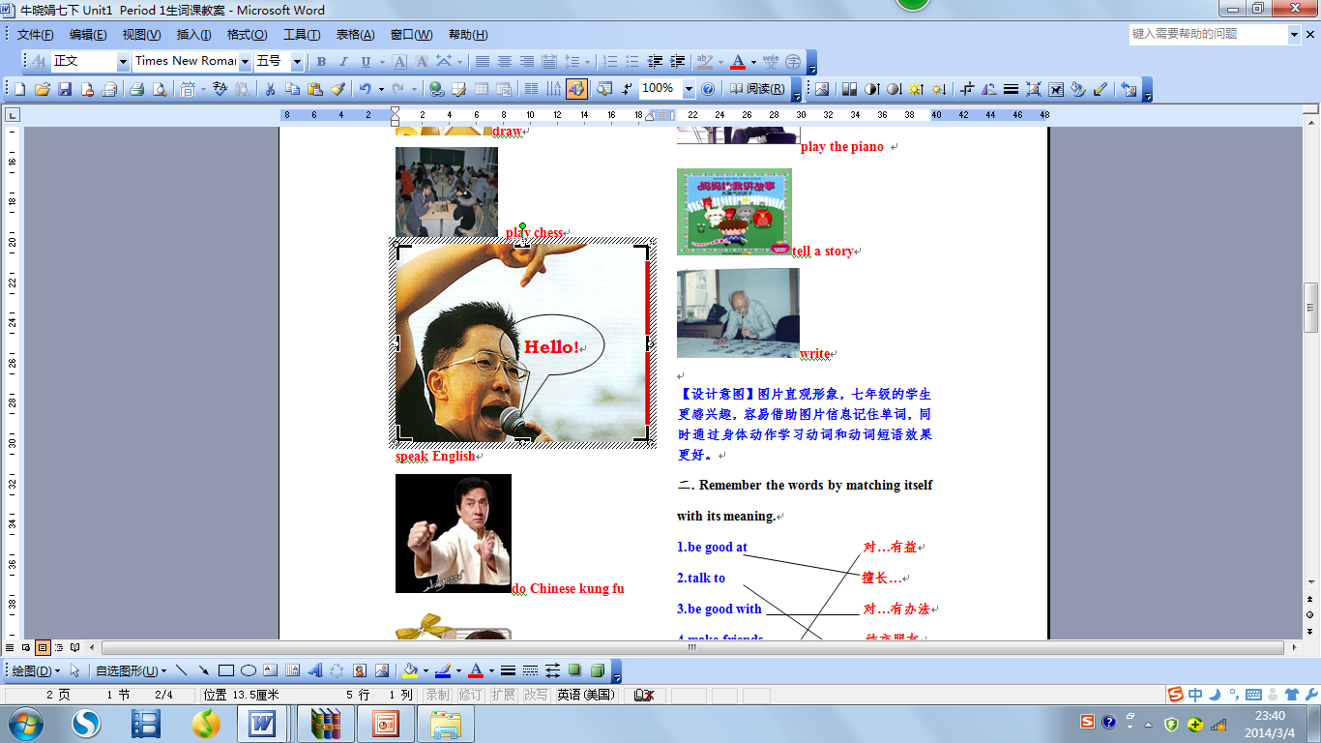The width and height of the screenshot is (1321, 743).
Task: Click the Format Painter icon
Action: coord(338,88)
